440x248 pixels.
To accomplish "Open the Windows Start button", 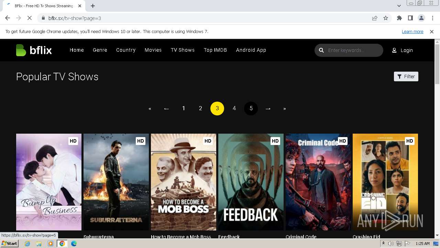I will tap(9, 244).
